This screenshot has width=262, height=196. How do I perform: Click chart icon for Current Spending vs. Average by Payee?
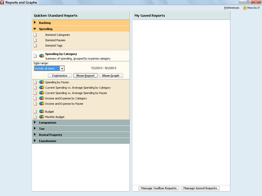(42, 93)
